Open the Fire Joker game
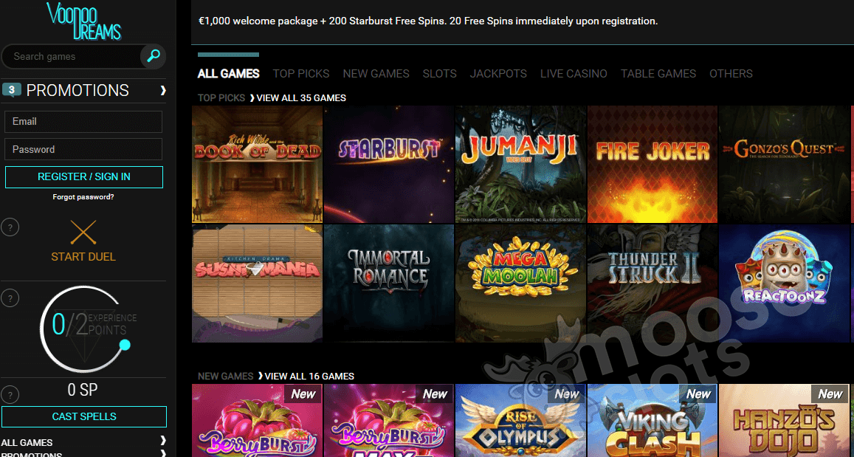The width and height of the screenshot is (854, 457). click(652, 164)
